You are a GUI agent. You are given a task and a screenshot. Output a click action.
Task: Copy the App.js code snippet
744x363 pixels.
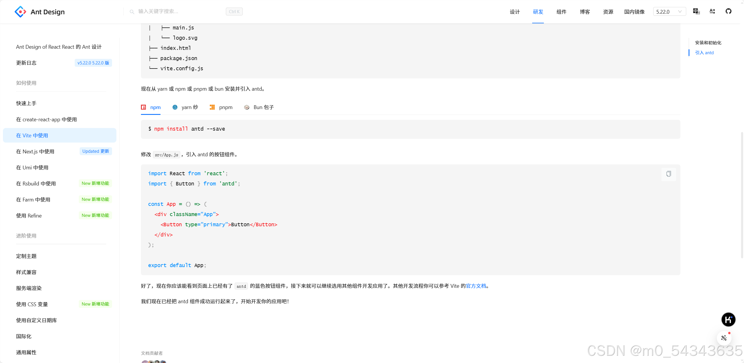click(668, 174)
